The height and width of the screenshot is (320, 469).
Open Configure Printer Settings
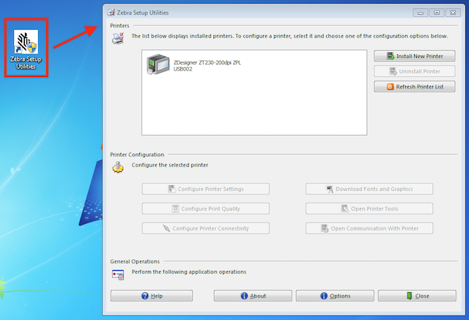[205, 189]
